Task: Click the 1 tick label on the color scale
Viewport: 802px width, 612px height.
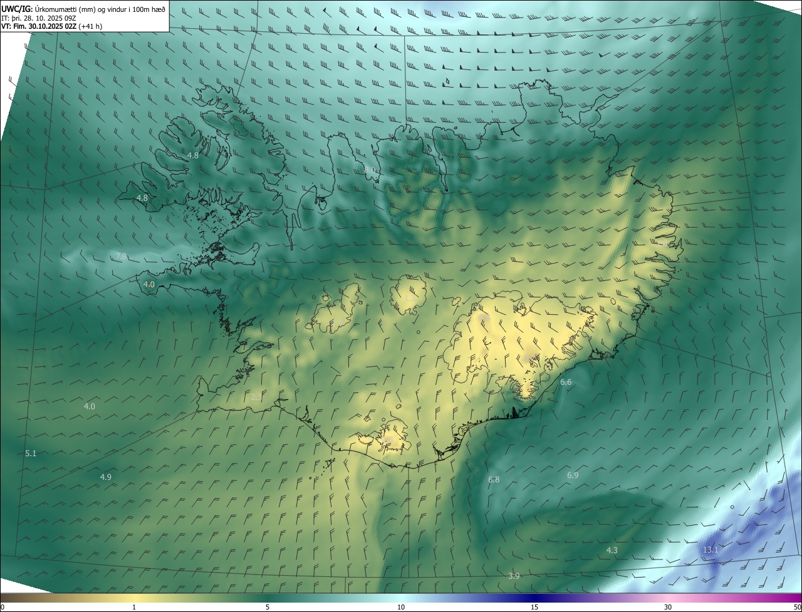Action: [134, 607]
